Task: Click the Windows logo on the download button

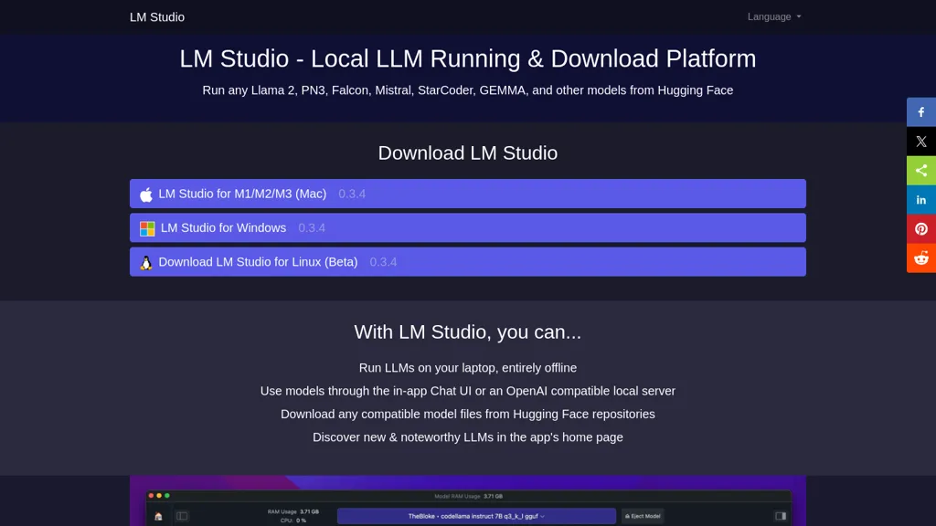Action: (147, 227)
